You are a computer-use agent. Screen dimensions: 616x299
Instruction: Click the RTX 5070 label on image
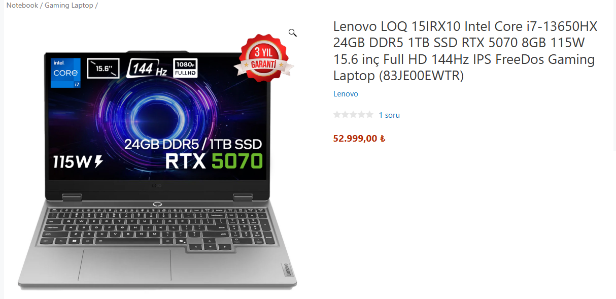pyautogui.click(x=214, y=160)
